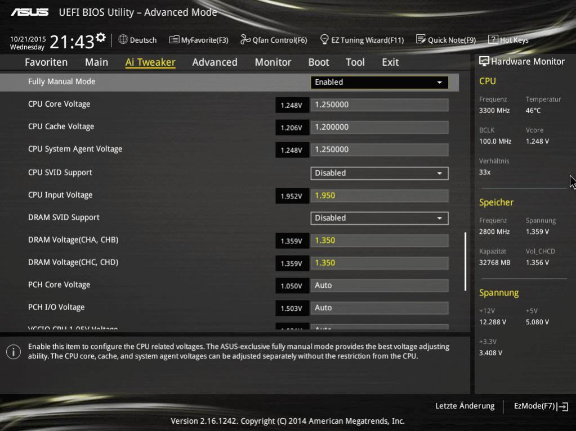The image size is (576, 431).
Task: Click 1.206V CPU cache reading
Action: coord(292,128)
